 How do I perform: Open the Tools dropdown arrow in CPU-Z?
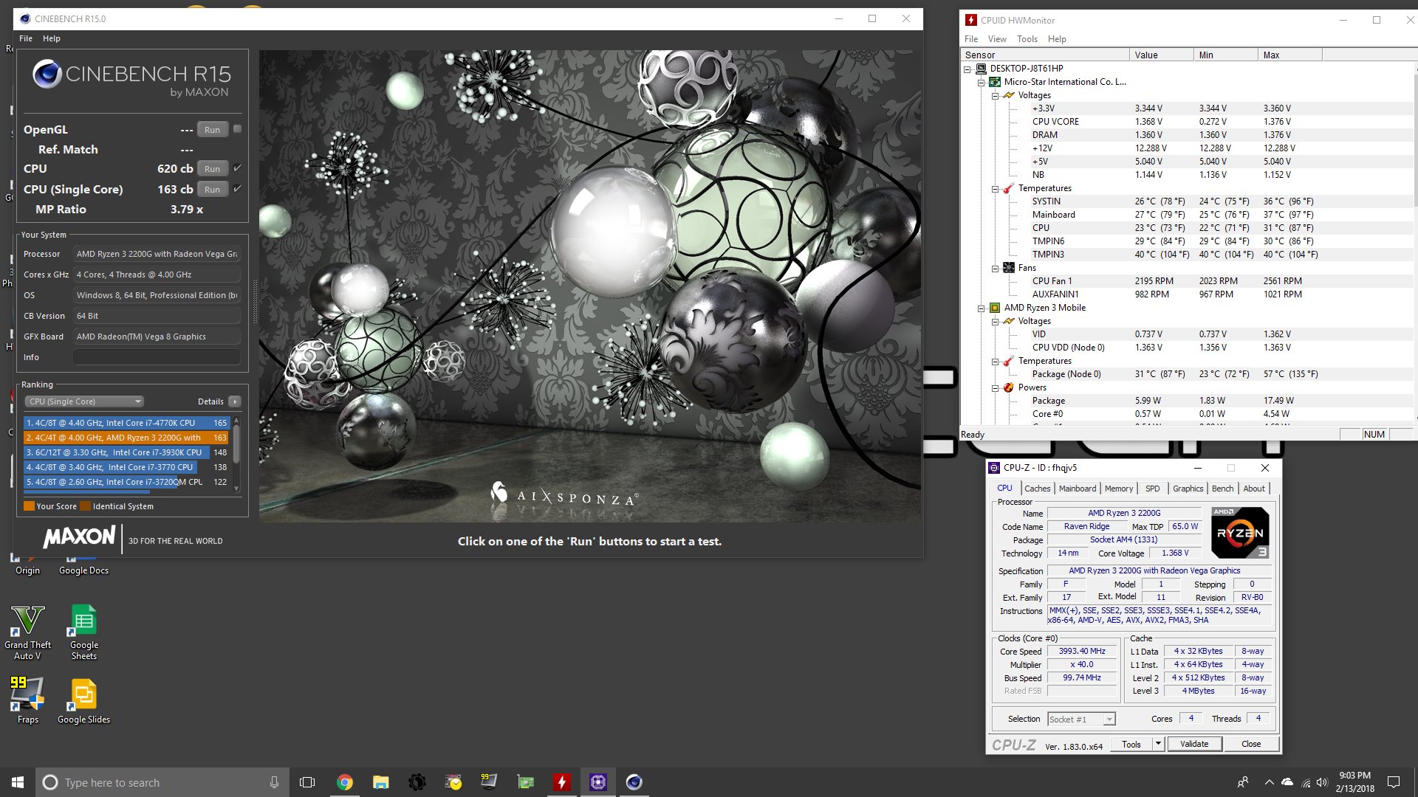pyautogui.click(x=1158, y=744)
